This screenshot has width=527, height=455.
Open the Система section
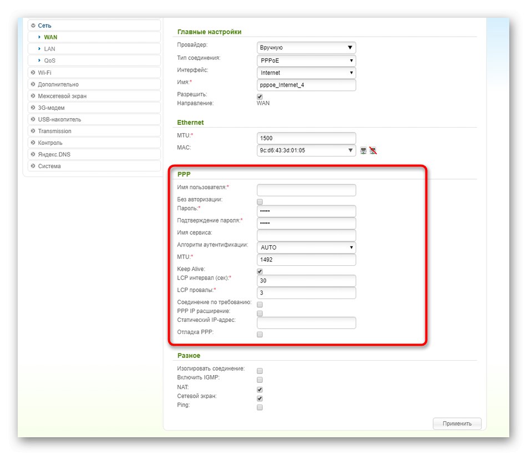tap(94, 166)
